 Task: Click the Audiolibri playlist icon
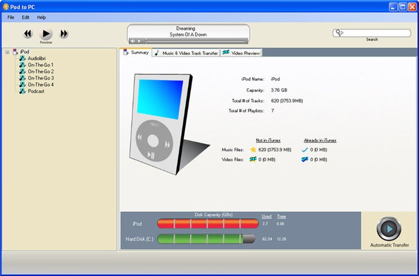[x=22, y=59]
